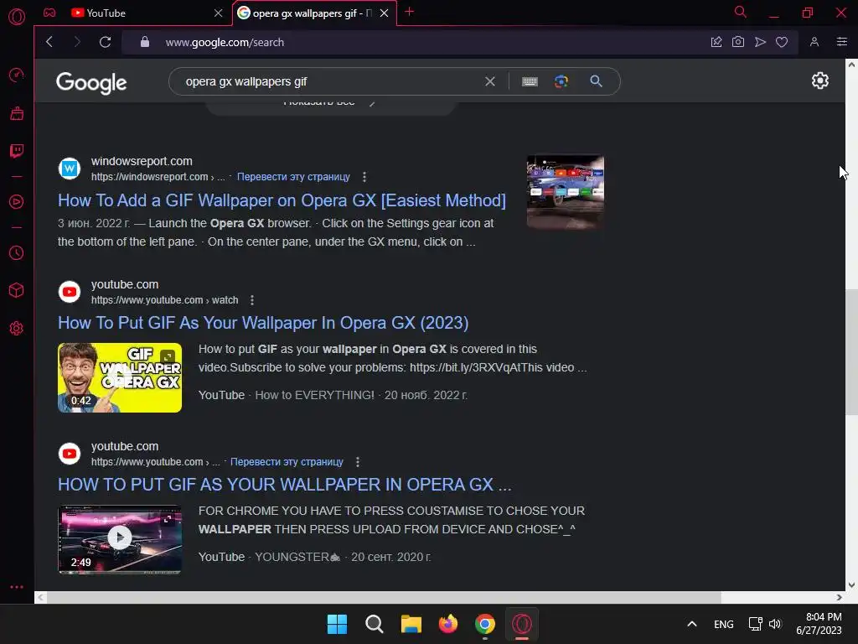The image size is (858, 644).
Task: Click the lock site info icon
Action: pyautogui.click(x=144, y=42)
